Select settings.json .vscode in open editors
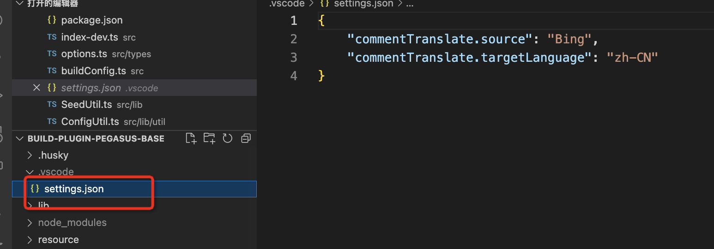The height and width of the screenshot is (249, 714). point(134,88)
